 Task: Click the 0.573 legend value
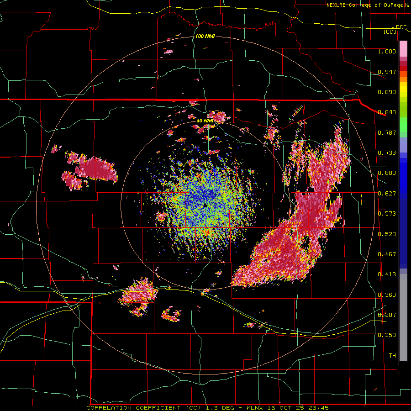point(387,214)
